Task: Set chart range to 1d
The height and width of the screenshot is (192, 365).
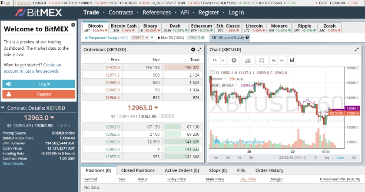Action: (239, 157)
